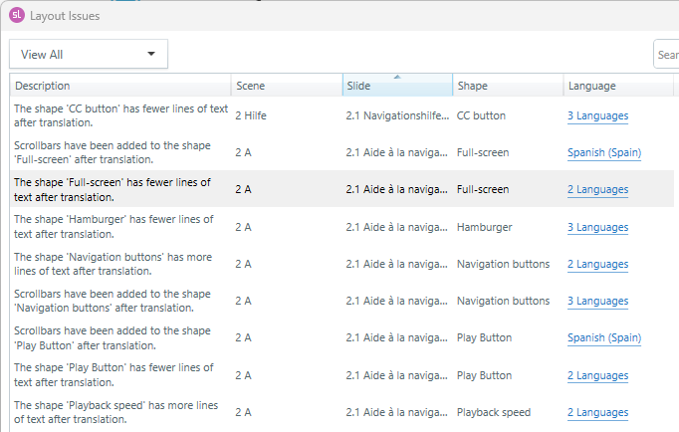Open 2 Languages link for Navigation buttons more lines
Viewport: 679px width, 432px height.
click(597, 264)
